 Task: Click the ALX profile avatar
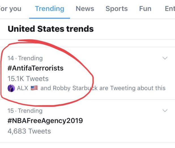point(11,88)
